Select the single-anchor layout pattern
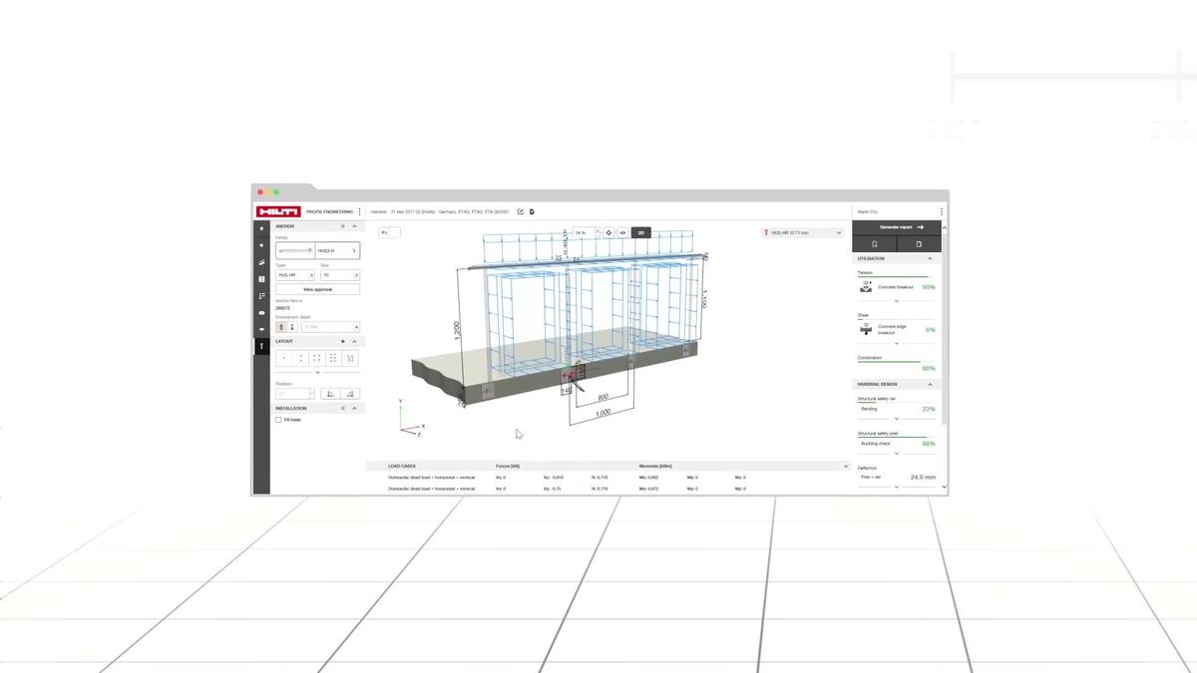1197x673 pixels. click(x=284, y=358)
